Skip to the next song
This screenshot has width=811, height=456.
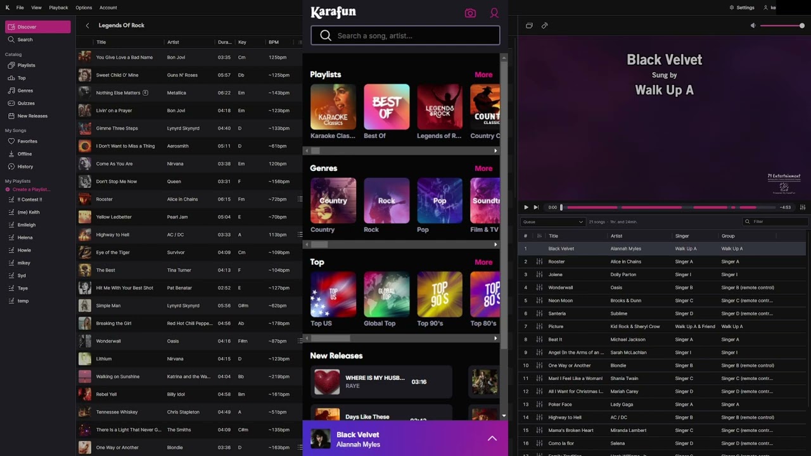tap(536, 207)
